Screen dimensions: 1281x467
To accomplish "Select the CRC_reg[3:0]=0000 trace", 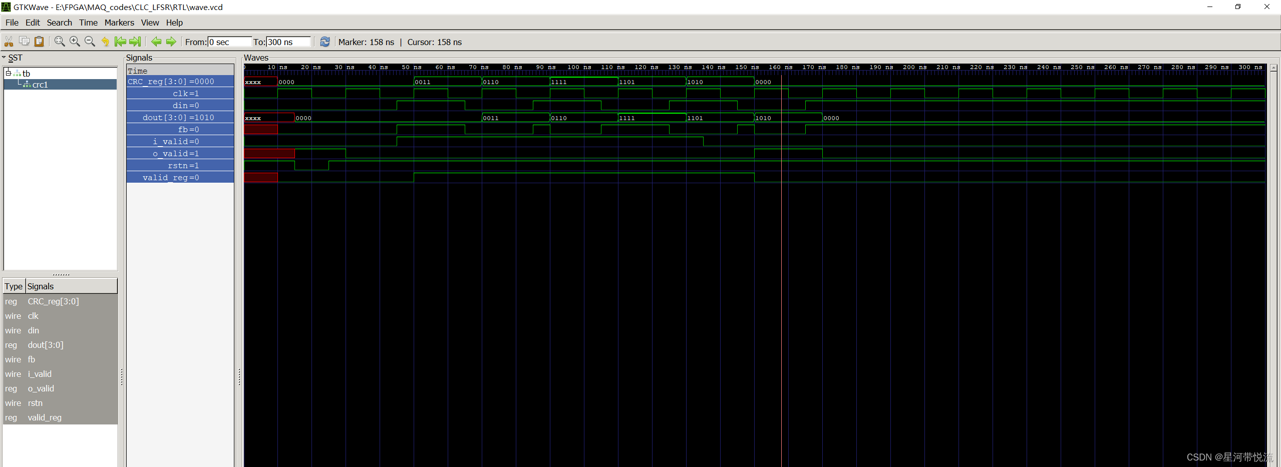I will pyautogui.click(x=180, y=82).
